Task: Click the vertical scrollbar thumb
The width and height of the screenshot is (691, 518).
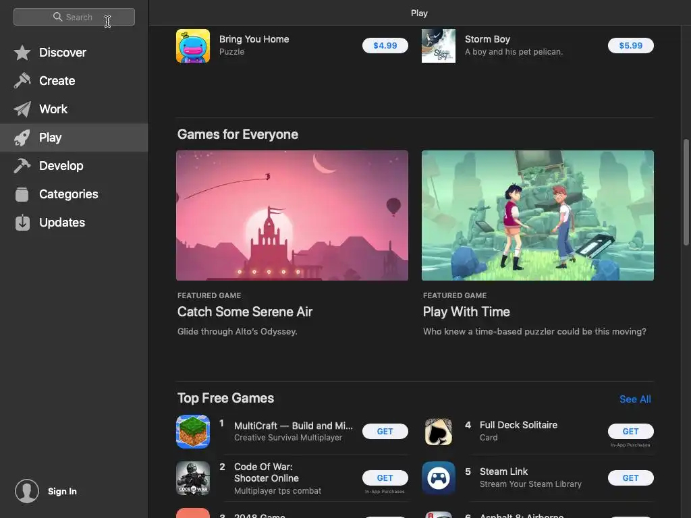Action: 686,192
